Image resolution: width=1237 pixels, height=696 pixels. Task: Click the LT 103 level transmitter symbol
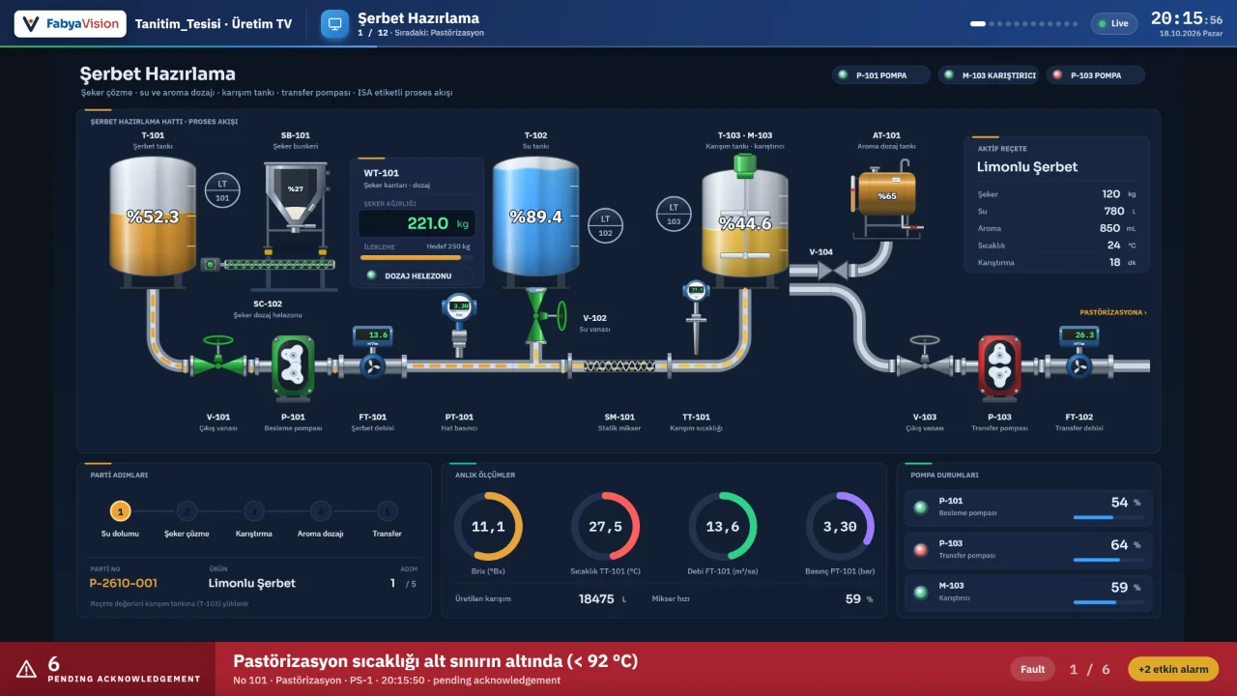pyautogui.click(x=674, y=213)
